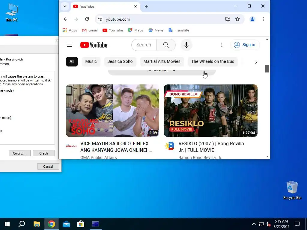Open taskbar search
The image size is (307, 230).
point(22,224)
